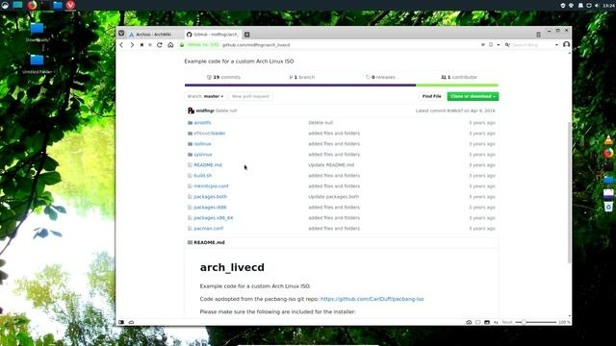
Task: Launch VLC from the right dock
Action: [608, 139]
